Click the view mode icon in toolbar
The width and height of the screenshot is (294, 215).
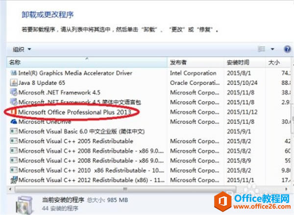point(261,49)
